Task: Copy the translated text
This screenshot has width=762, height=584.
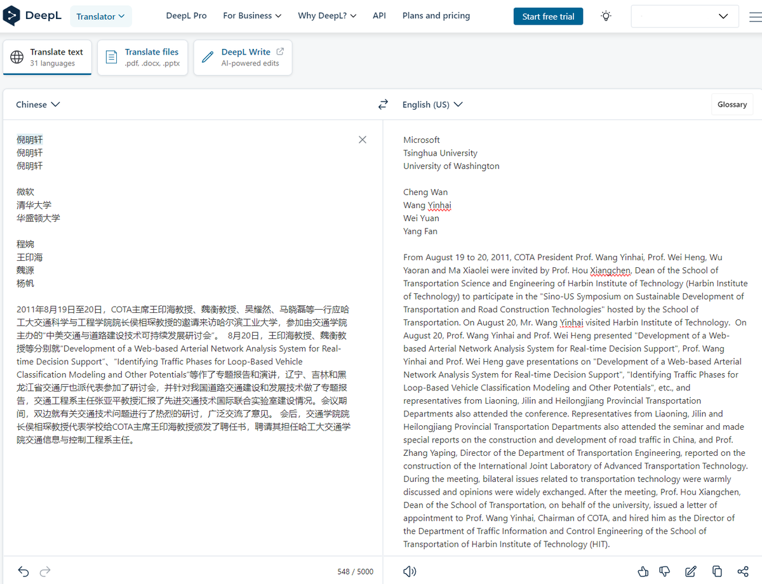Action: click(x=717, y=571)
